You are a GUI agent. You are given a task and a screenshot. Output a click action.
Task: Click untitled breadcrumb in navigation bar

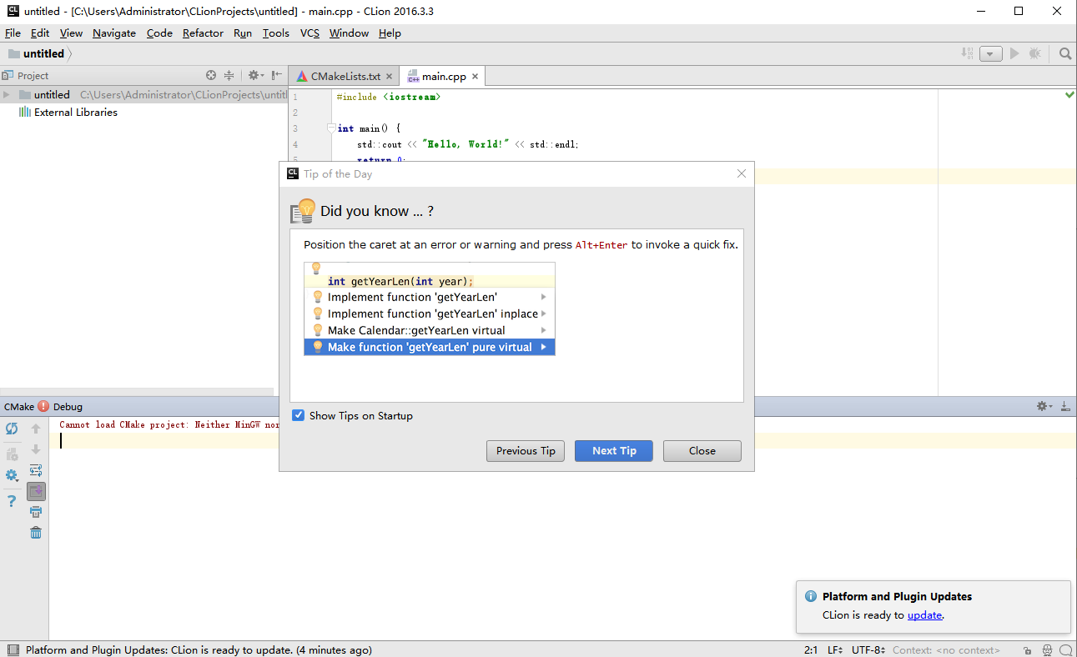click(x=37, y=53)
